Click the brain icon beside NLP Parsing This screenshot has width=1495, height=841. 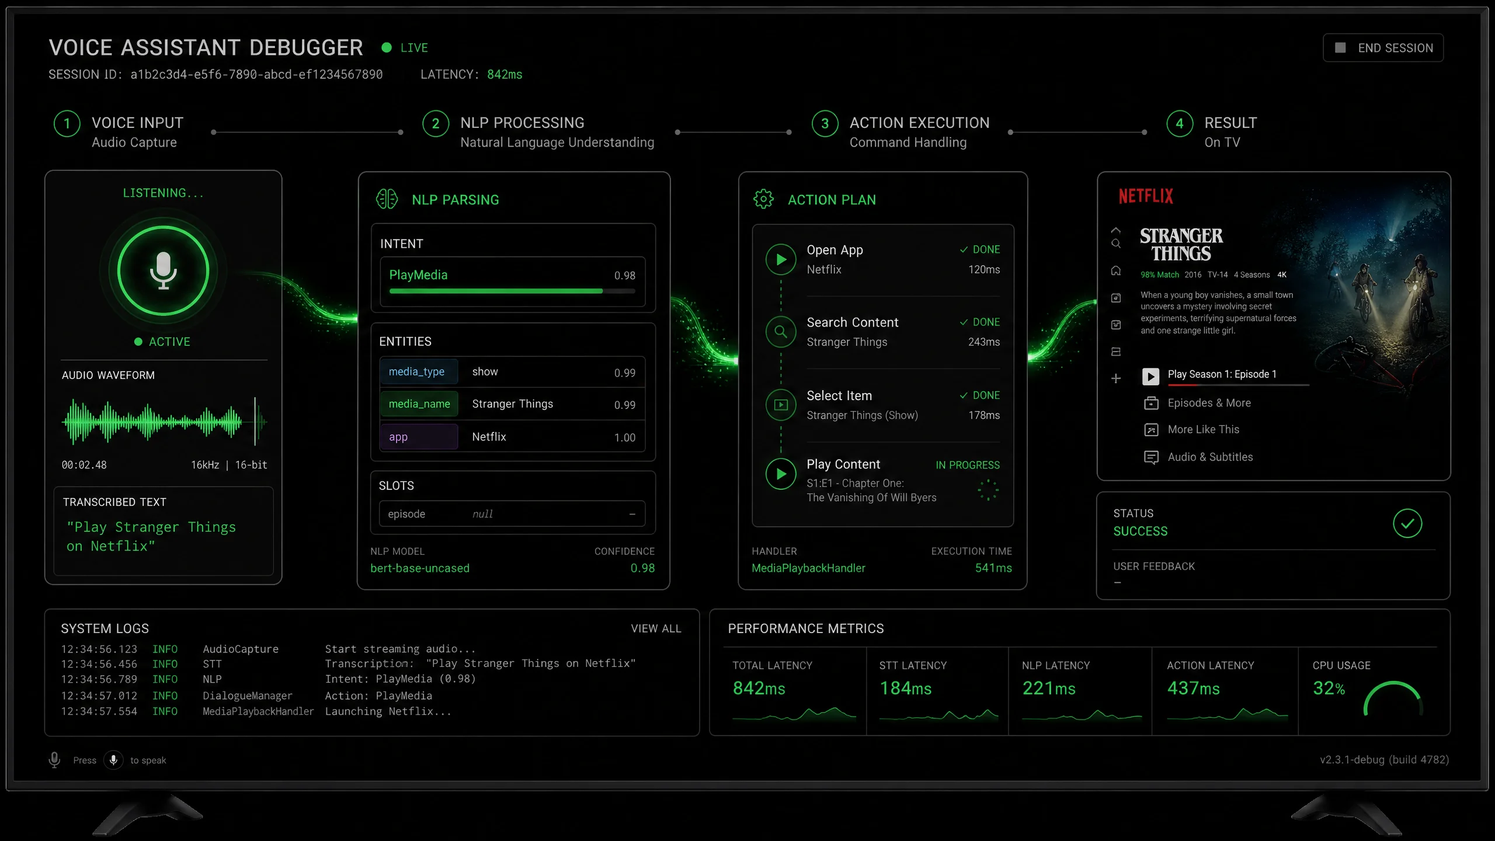click(x=387, y=199)
